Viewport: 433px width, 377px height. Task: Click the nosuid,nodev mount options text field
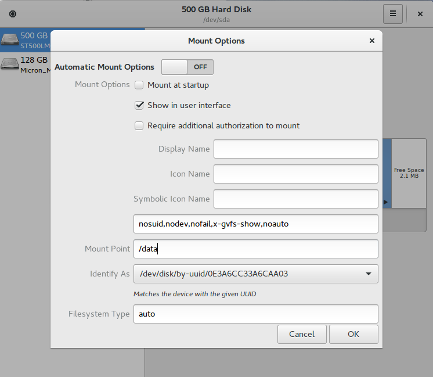click(256, 224)
